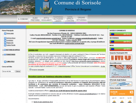Click the urp@comune.sorisole.bg.it email link
Screen dimensions: 136x103
click(x=74, y=44)
